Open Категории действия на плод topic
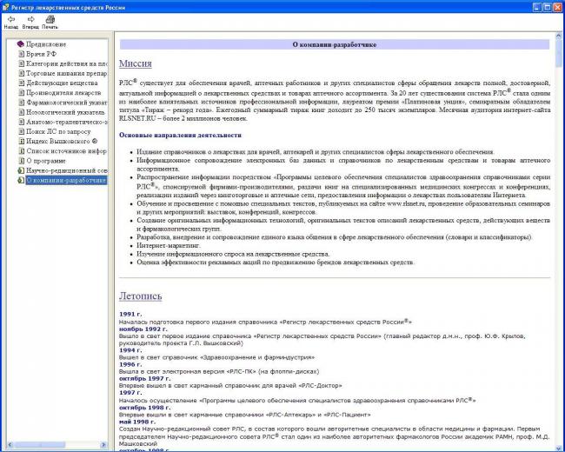Image resolution: width=565 pixels, height=452 pixels. click(x=67, y=63)
